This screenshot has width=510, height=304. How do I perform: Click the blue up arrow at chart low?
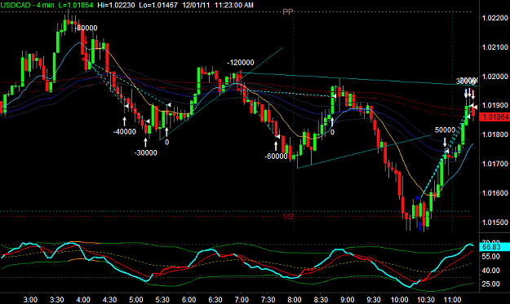point(420,226)
